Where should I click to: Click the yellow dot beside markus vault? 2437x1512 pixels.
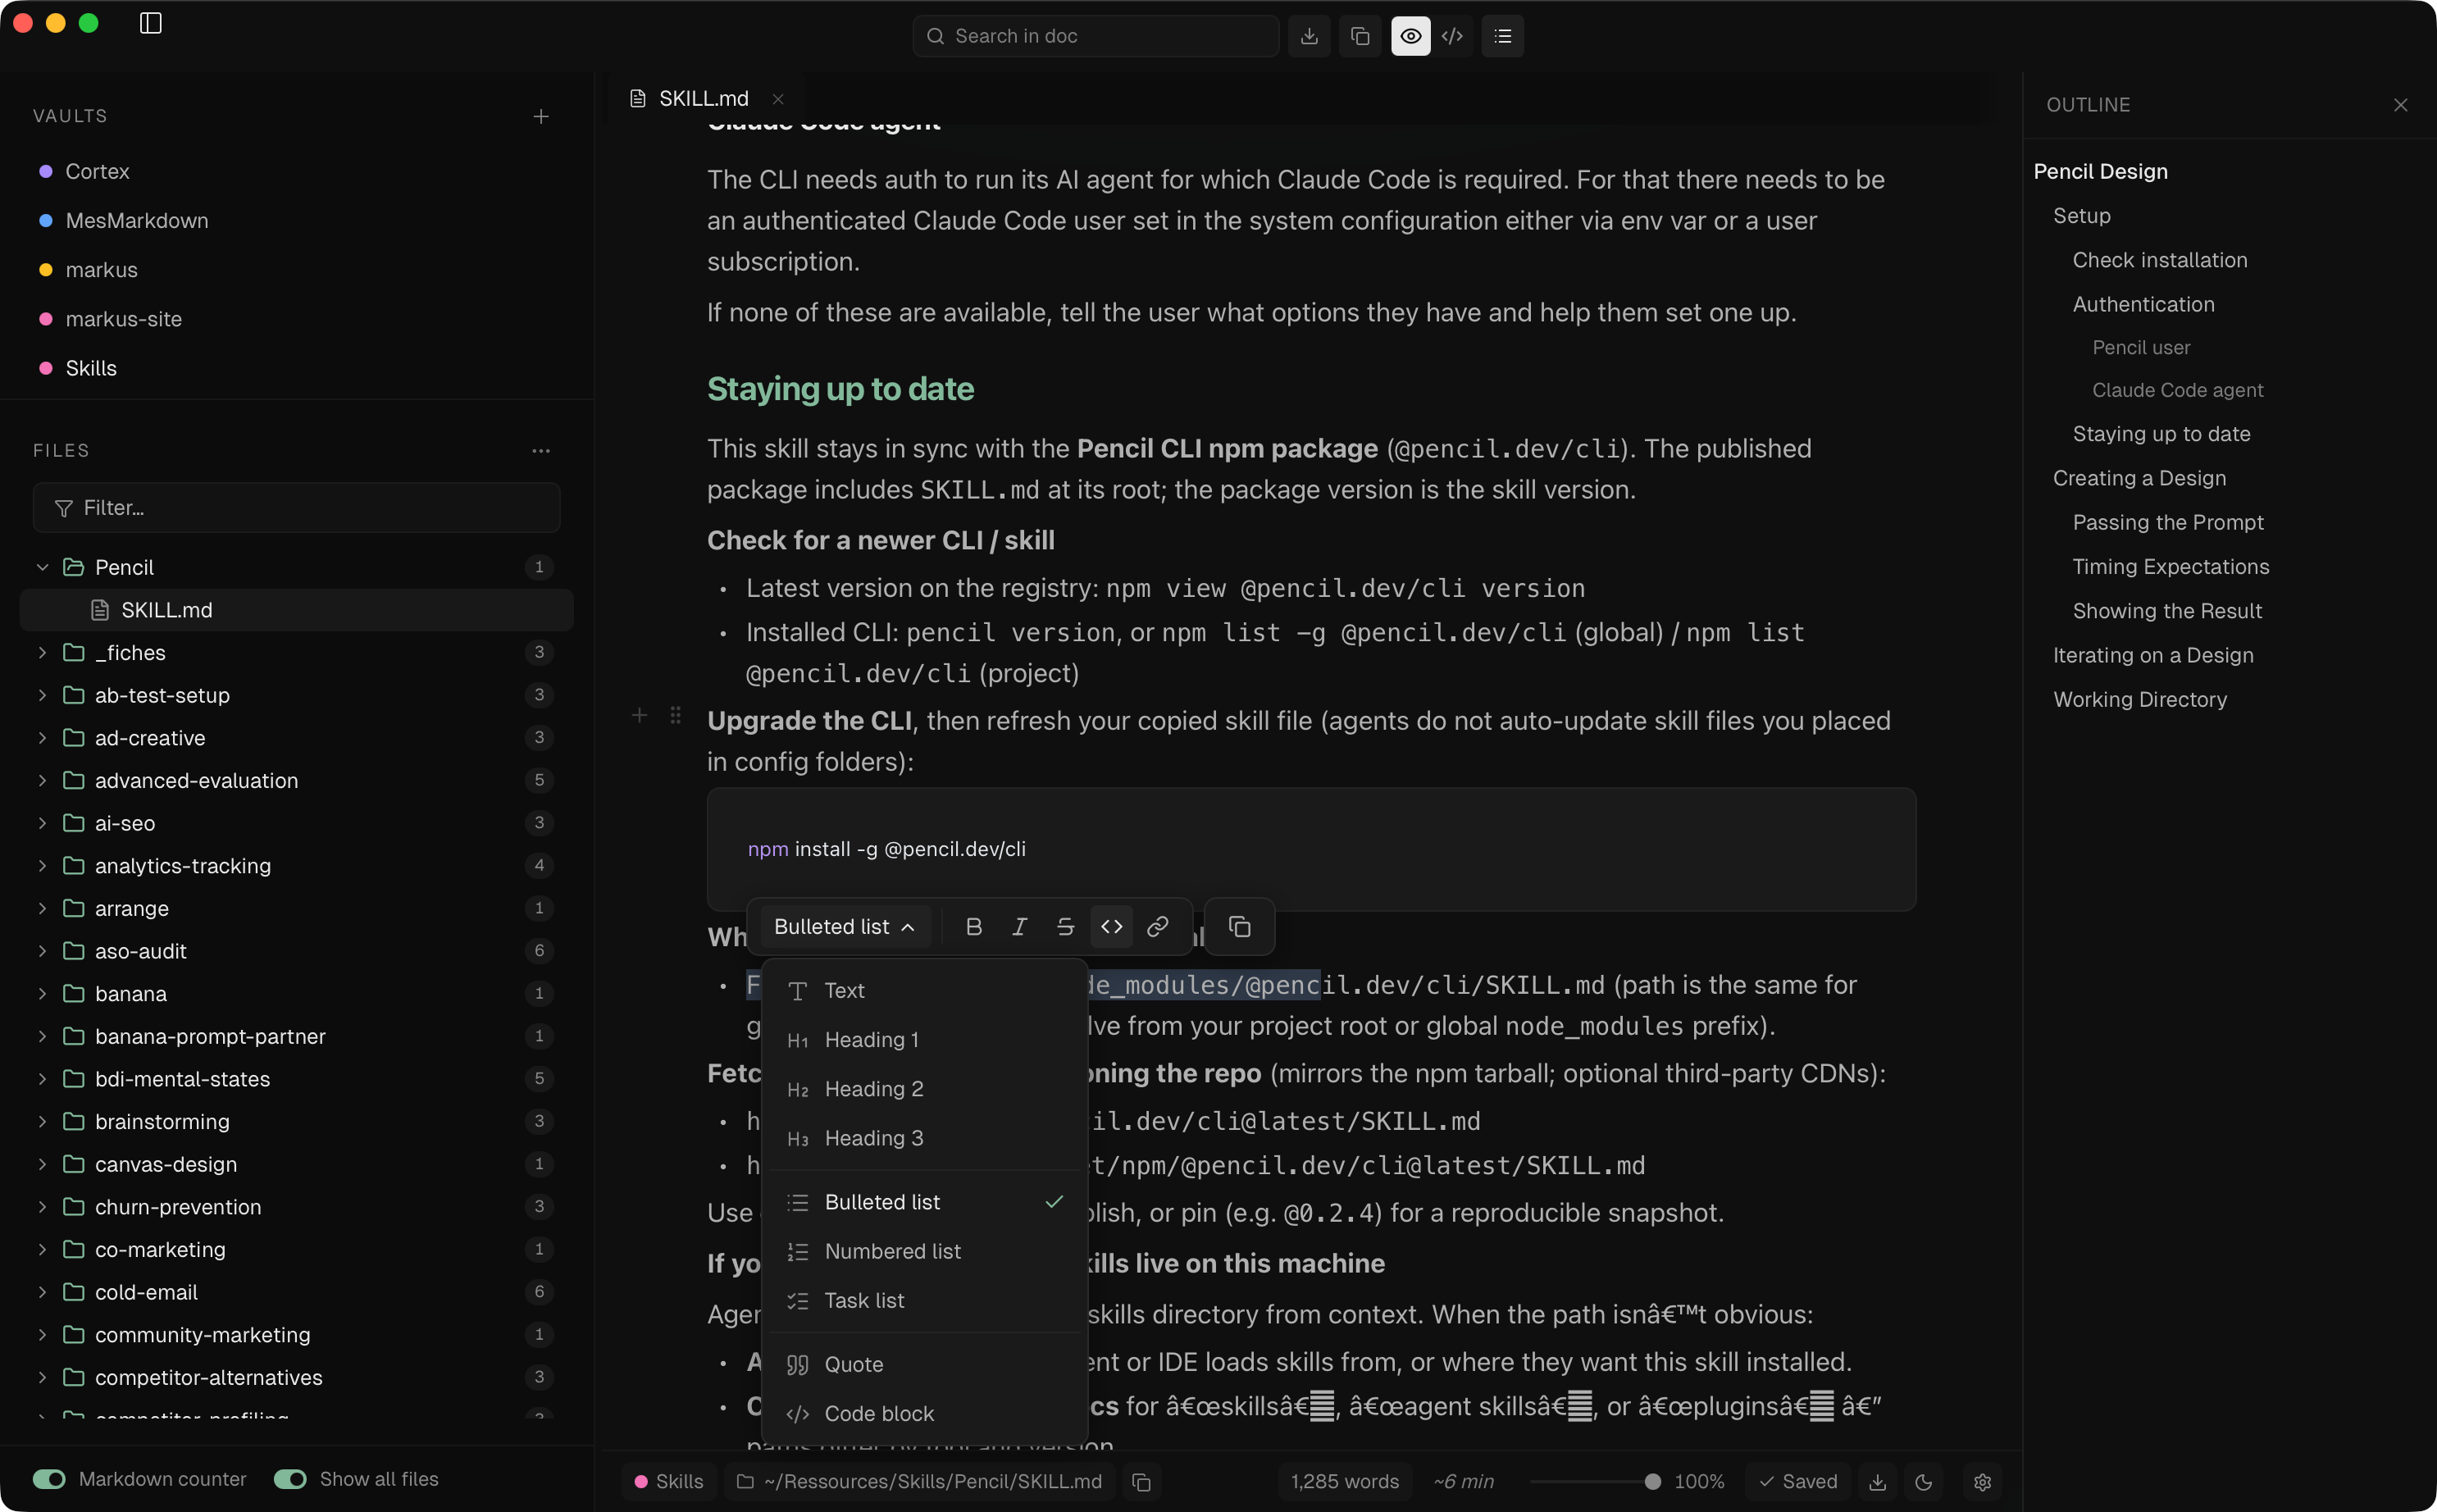[x=46, y=270]
